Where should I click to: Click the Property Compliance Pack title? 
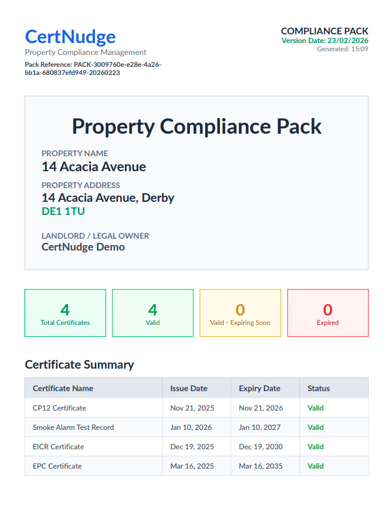pyautogui.click(x=196, y=126)
